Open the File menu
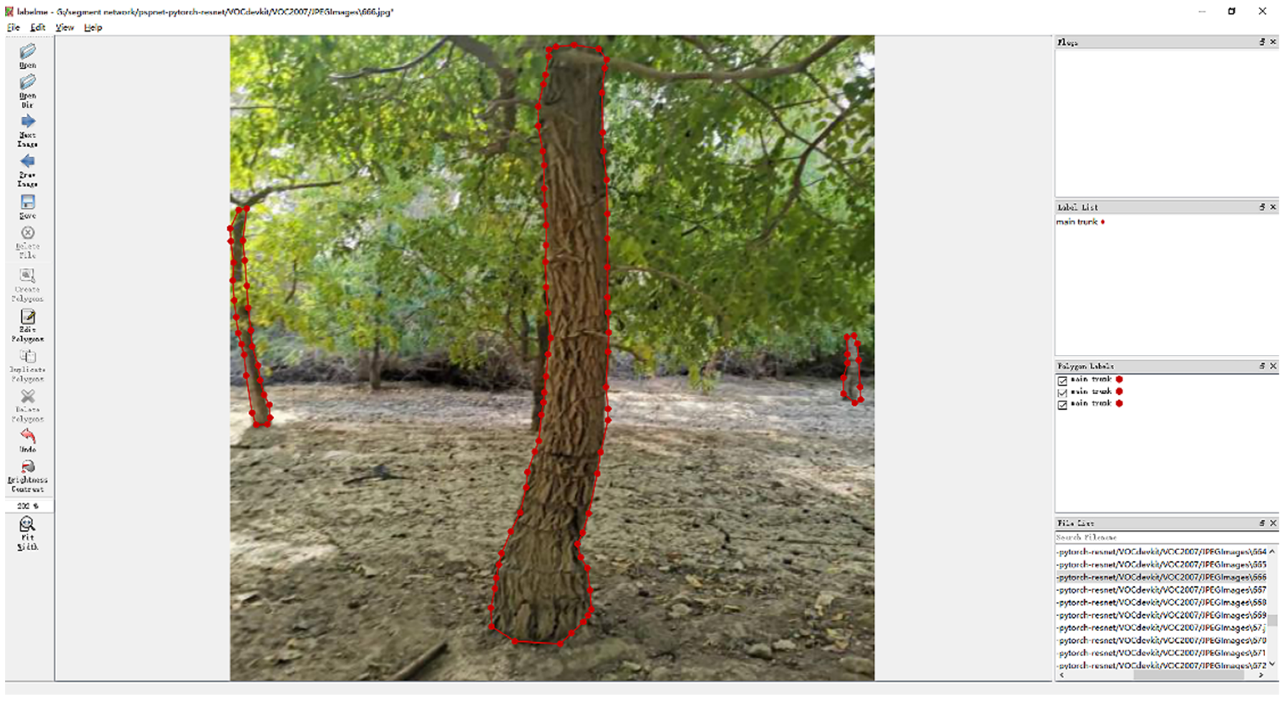The height and width of the screenshot is (702, 1284). 13,28
